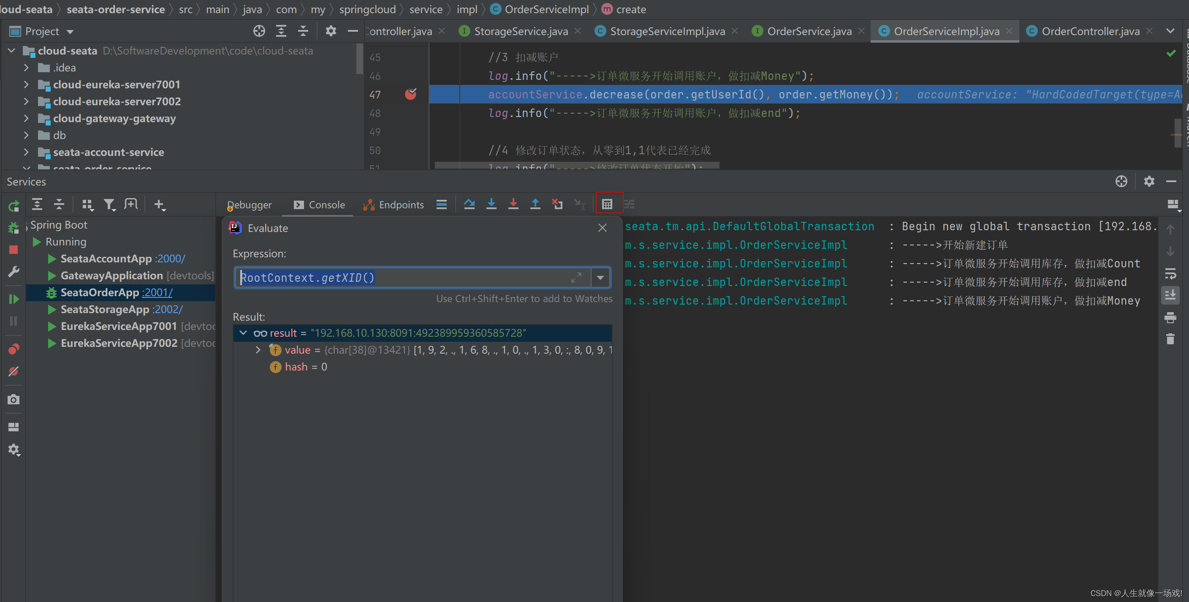Screen dimensions: 1189x602
Task: Click the Force Step Into red arrow
Action: point(513,204)
